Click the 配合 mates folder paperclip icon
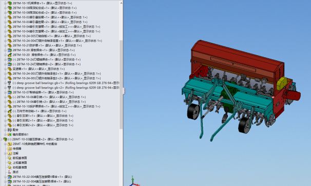The image size is (311, 186). pyautogui.click(x=10, y=130)
